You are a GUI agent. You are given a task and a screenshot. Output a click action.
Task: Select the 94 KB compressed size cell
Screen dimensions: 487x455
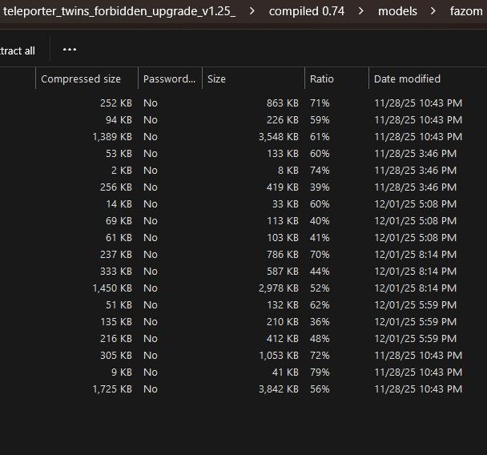pos(119,120)
